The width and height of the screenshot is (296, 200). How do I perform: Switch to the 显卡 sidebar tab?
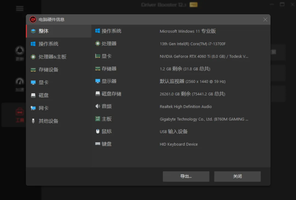pos(59,82)
